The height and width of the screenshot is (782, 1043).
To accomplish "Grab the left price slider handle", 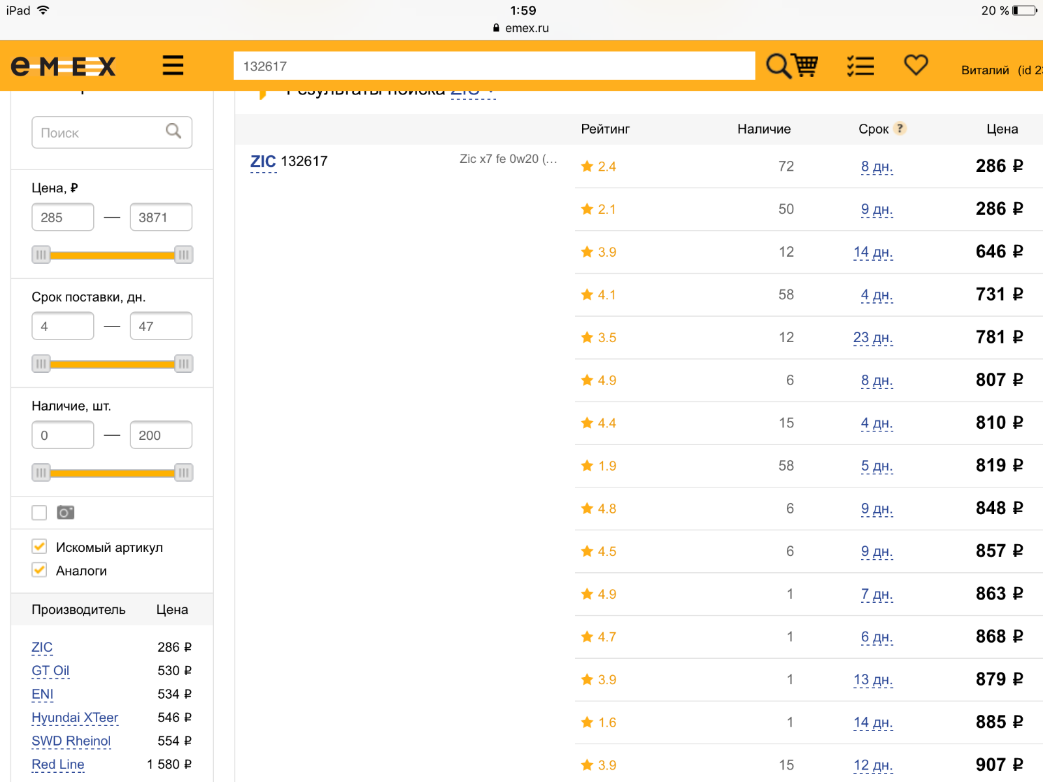I will pyautogui.click(x=41, y=255).
